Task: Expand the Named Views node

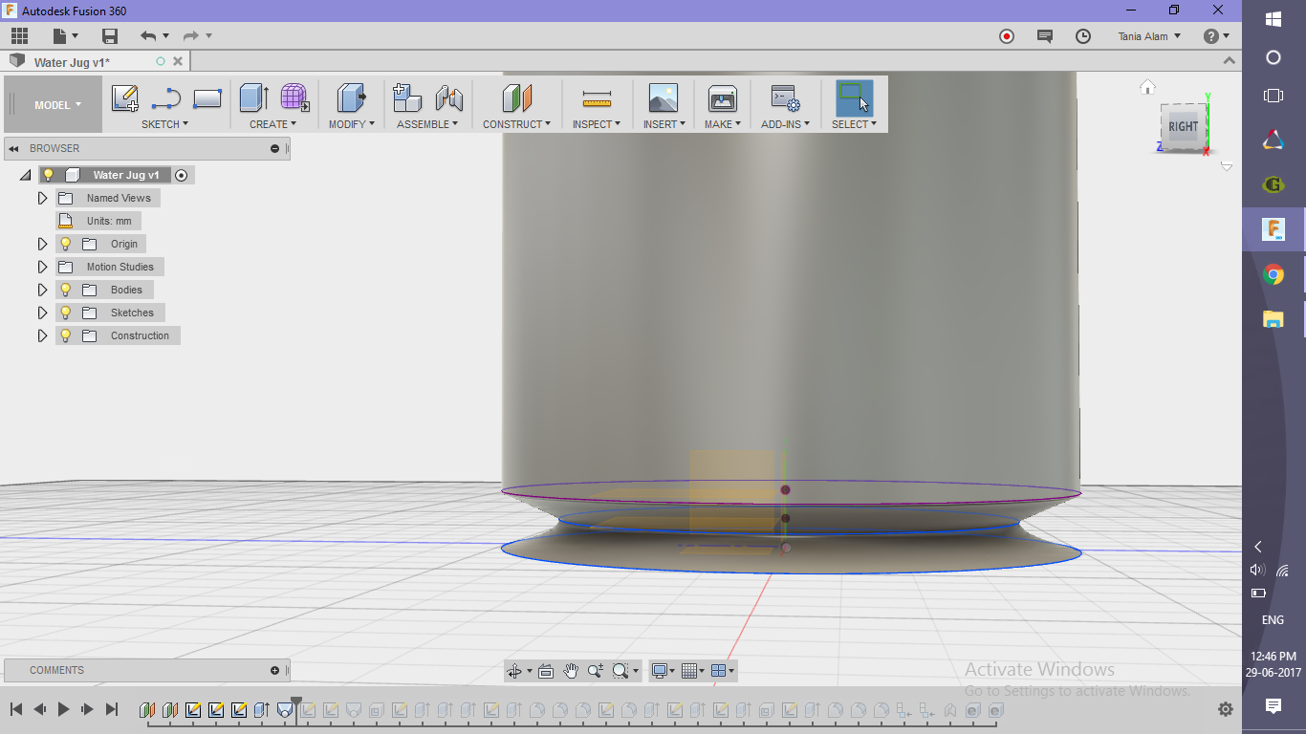Action: (x=42, y=198)
